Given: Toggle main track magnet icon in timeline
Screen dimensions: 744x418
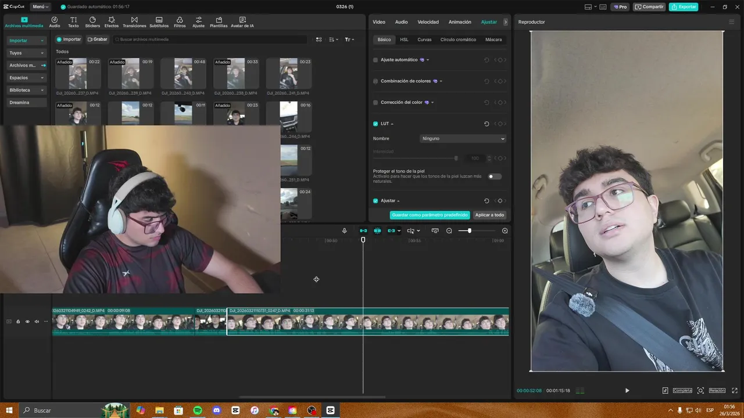Looking at the screenshot, I should (363, 230).
